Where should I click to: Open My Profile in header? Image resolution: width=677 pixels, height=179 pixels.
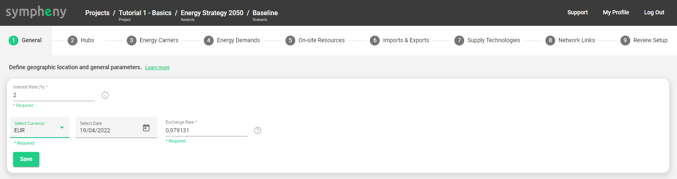[x=615, y=12]
